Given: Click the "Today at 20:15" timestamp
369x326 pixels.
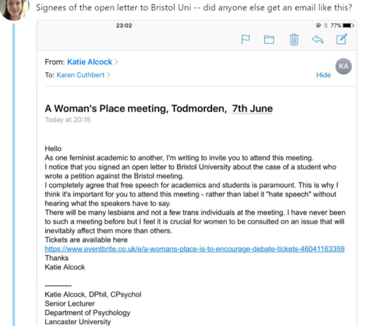Looking at the screenshot, I should click(x=68, y=120).
